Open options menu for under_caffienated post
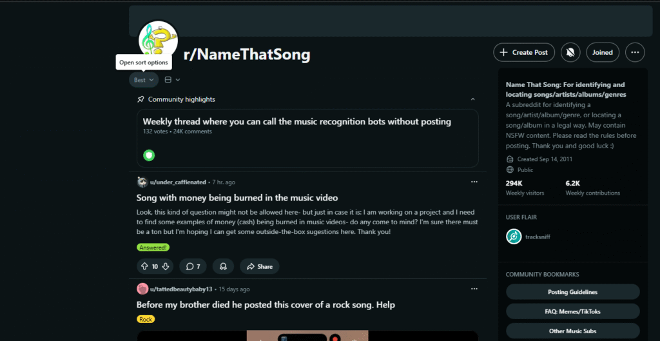 pyautogui.click(x=474, y=182)
